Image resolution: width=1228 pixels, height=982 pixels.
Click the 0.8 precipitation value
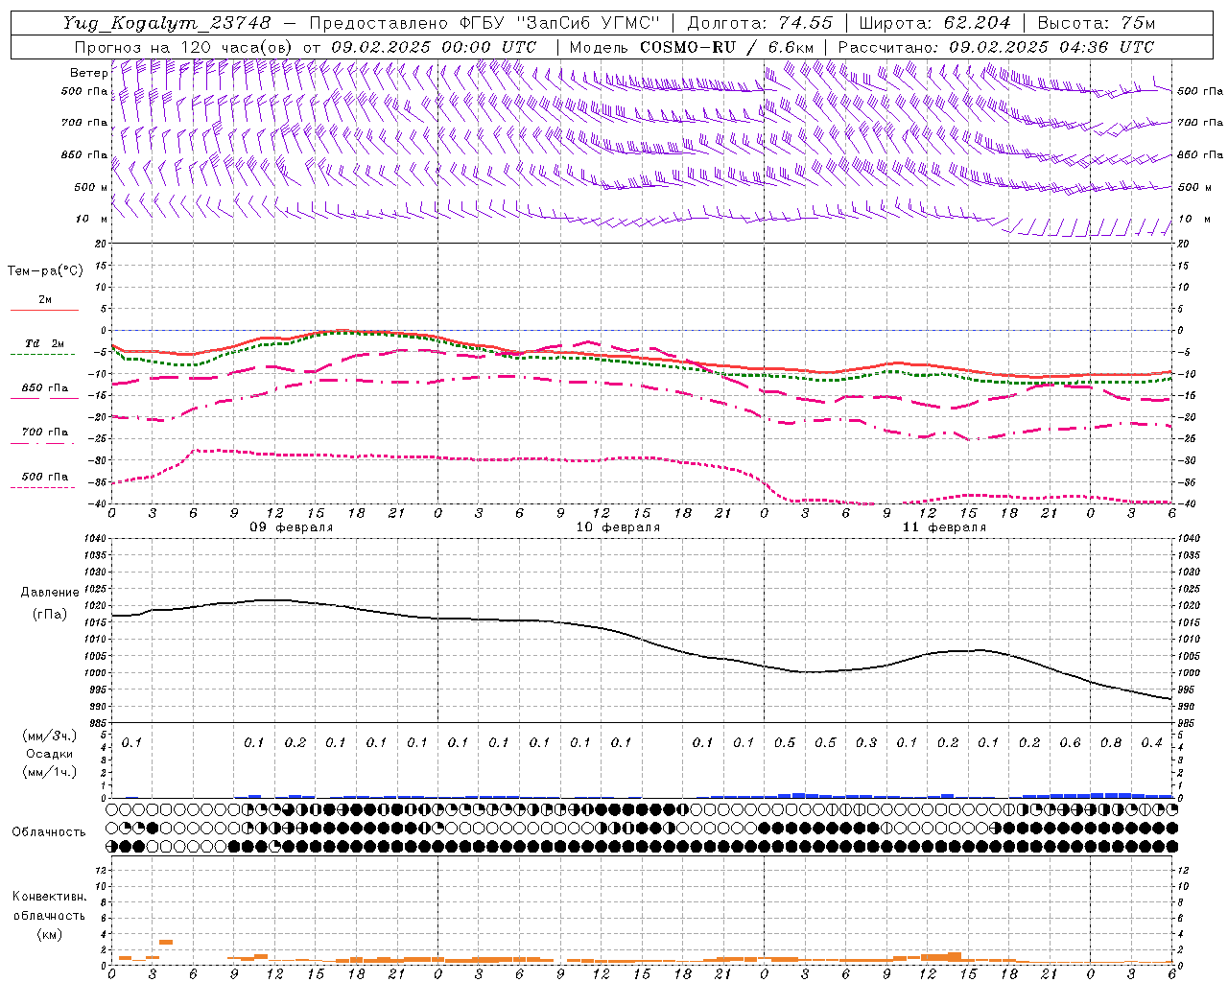[x=1111, y=743]
